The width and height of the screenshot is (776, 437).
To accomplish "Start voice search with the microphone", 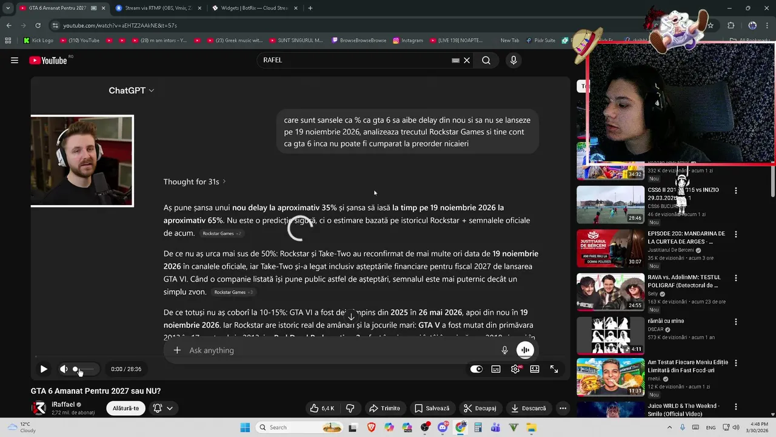I will (513, 60).
